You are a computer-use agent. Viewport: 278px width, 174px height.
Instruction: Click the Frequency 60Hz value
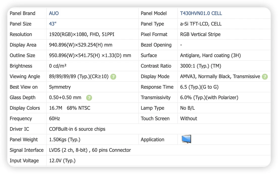[54, 119]
